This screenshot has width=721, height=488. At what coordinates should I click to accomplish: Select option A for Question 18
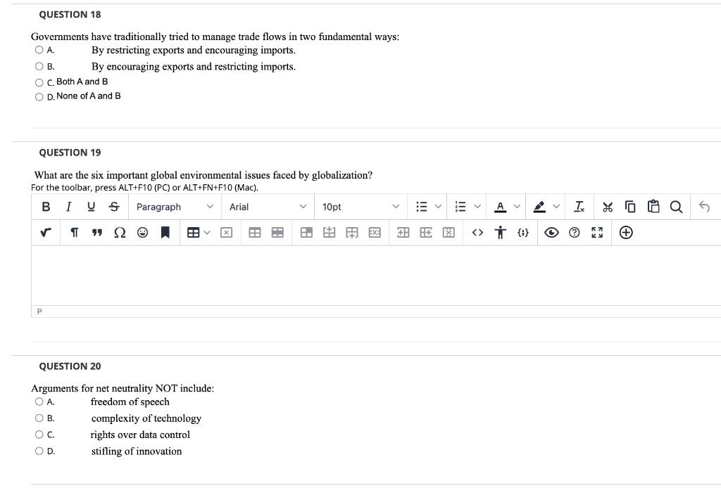39,50
